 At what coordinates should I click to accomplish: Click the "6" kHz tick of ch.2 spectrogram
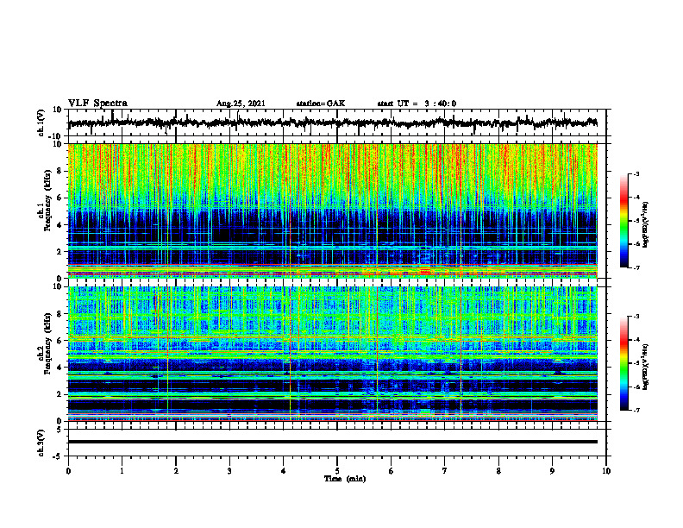pyautogui.click(x=60, y=341)
